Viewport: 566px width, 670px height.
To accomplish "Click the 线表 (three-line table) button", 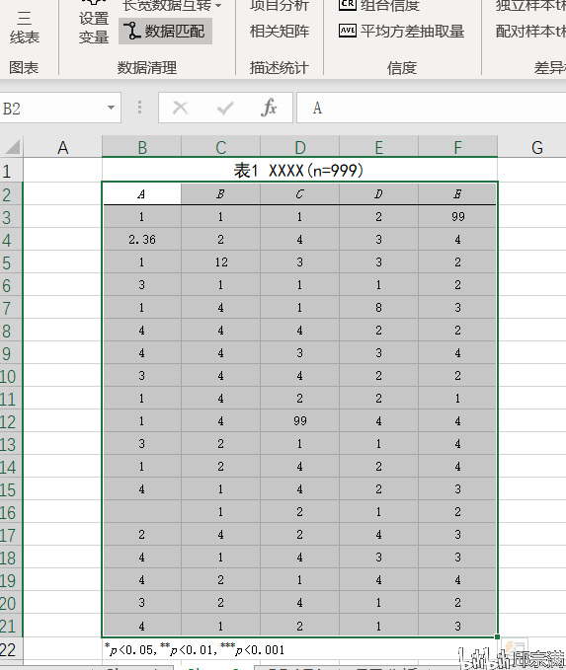I will [24, 28].
